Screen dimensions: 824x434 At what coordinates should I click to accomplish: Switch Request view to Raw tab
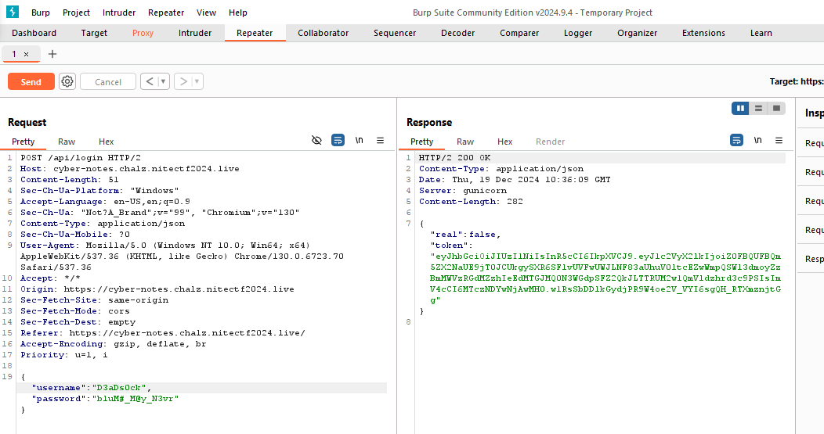click(x=67, y=142)
